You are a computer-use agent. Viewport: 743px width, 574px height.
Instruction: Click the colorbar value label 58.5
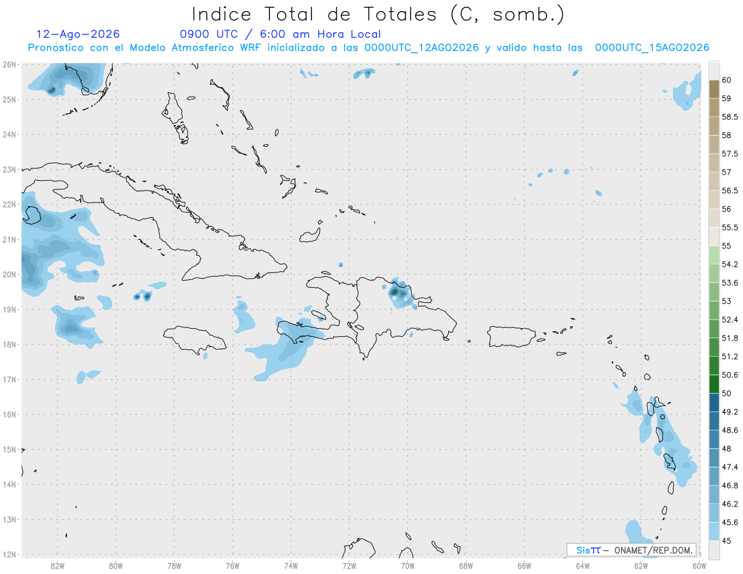pyautogui.click(x=730, y=117)
